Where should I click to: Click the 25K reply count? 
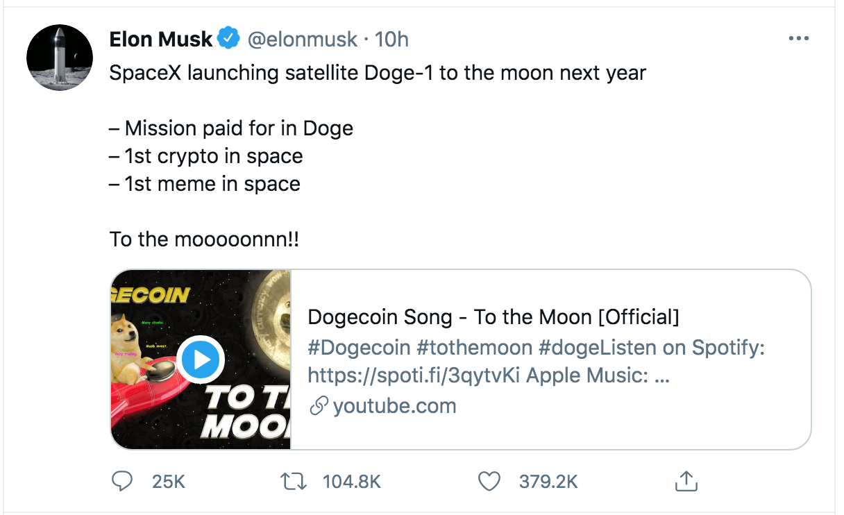tap(168, 481)
